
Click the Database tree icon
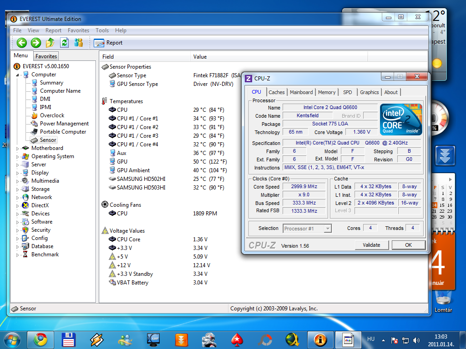pyautogui.click(x=25, y=246)
